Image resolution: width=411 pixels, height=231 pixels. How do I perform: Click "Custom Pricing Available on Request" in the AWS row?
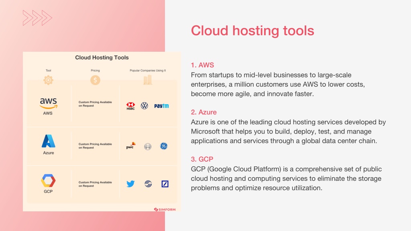95,104
